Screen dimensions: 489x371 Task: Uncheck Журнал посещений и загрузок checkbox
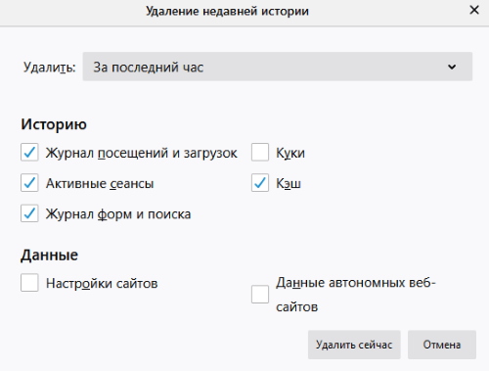pos(29,153)
